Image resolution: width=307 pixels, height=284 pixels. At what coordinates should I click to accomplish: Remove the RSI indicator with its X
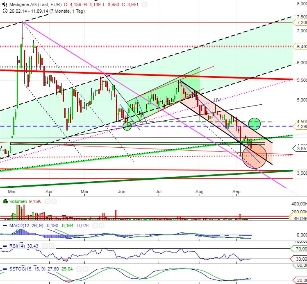tap(51, 246)
